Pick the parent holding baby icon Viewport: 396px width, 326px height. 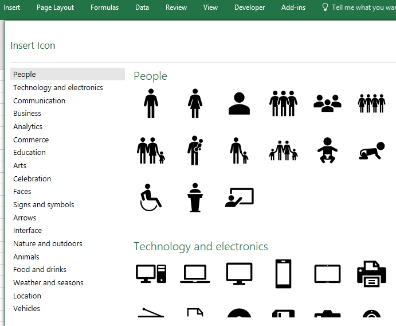[x=195, y=150]
